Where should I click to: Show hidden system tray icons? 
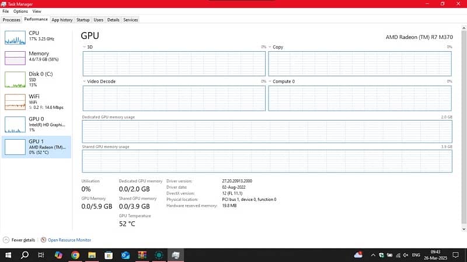click(x=373, y=255)
